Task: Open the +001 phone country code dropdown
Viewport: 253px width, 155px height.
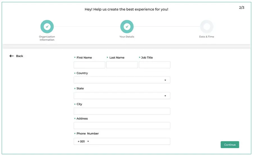Action: click(83, 141)
